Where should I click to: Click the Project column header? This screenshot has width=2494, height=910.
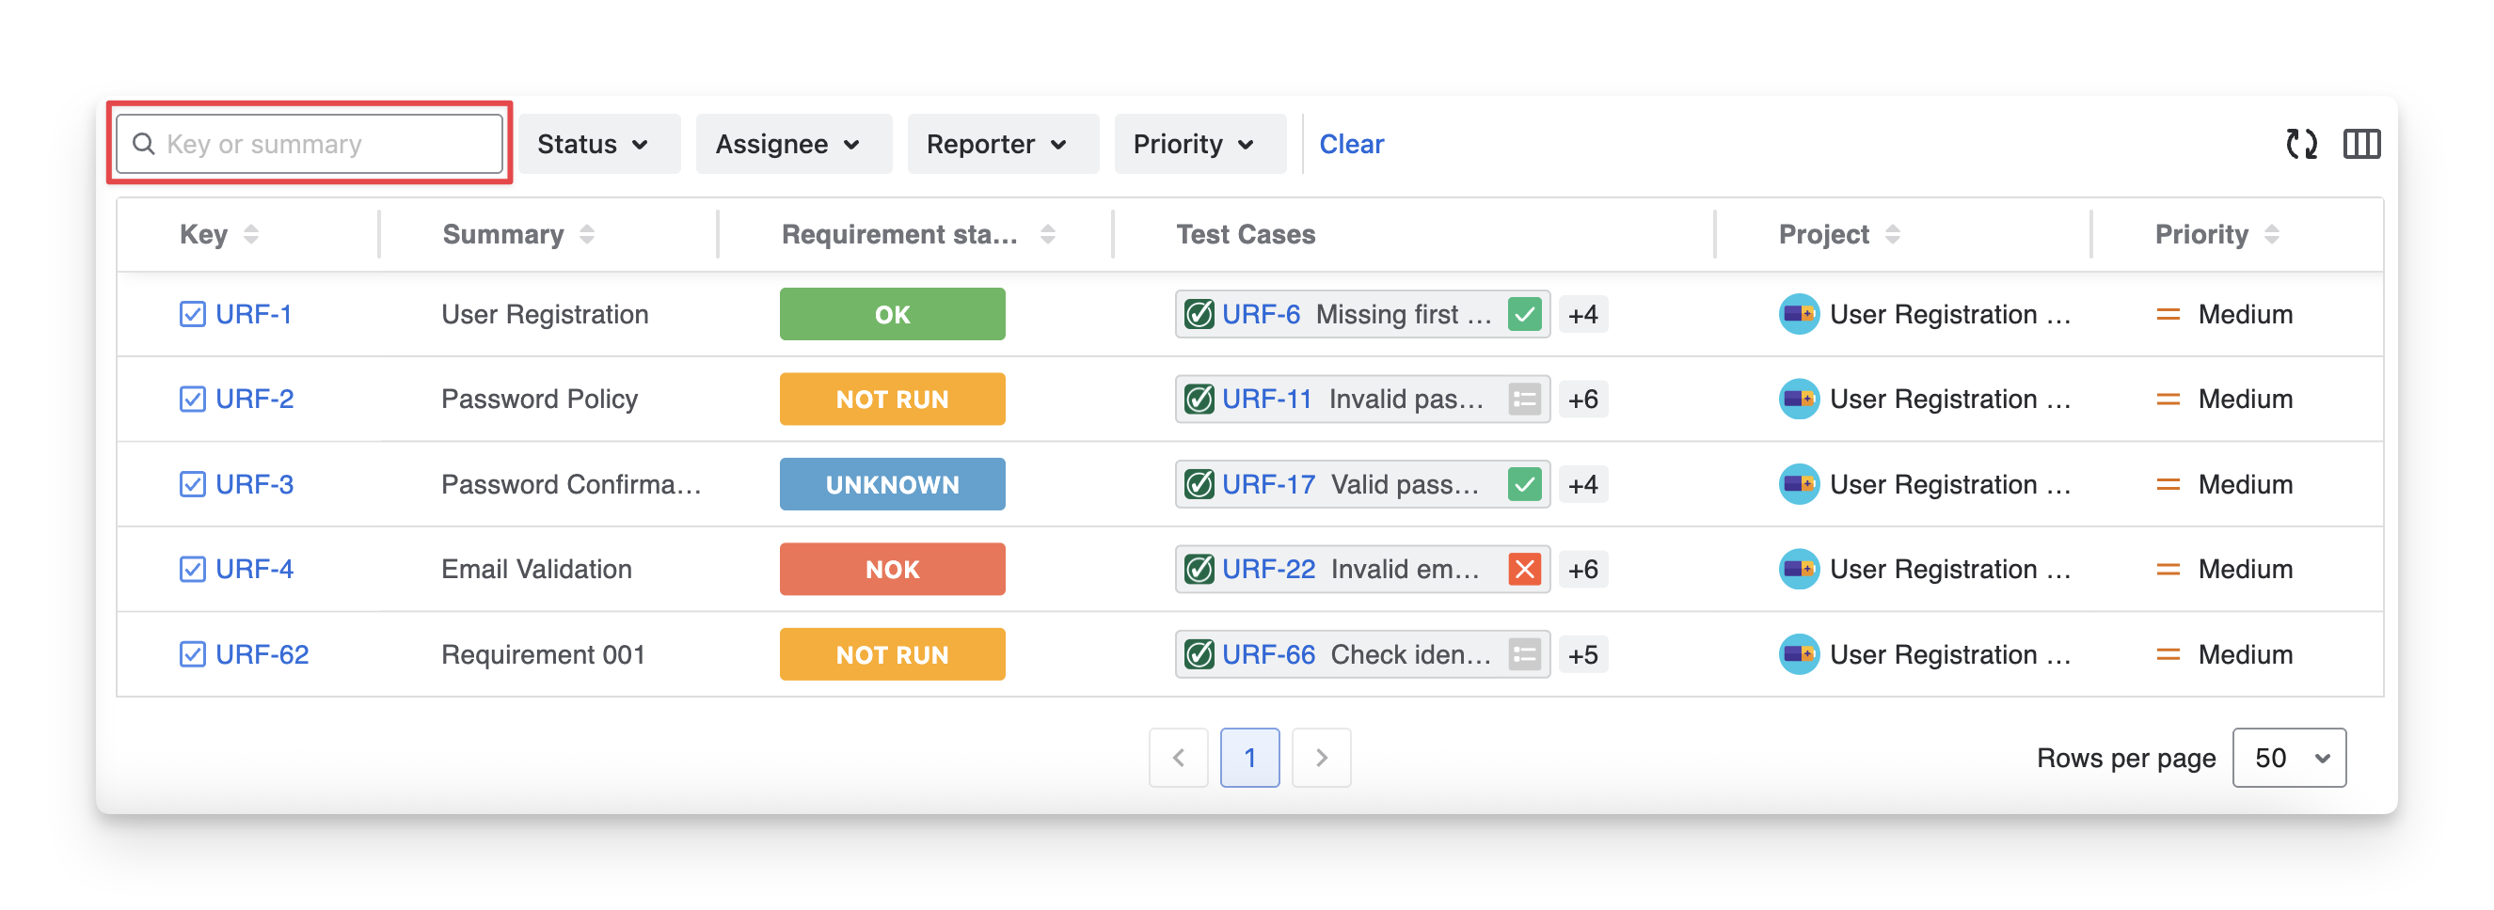(1823, 234)
